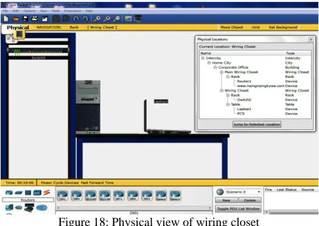Click the Zoom Reset magnifier icon

click(107, 19)
